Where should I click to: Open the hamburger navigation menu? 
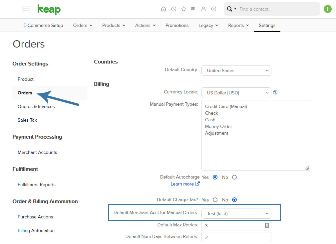(x=26, y=9)
